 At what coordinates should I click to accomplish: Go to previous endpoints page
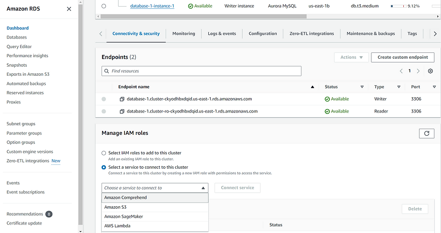coord(401,71)
